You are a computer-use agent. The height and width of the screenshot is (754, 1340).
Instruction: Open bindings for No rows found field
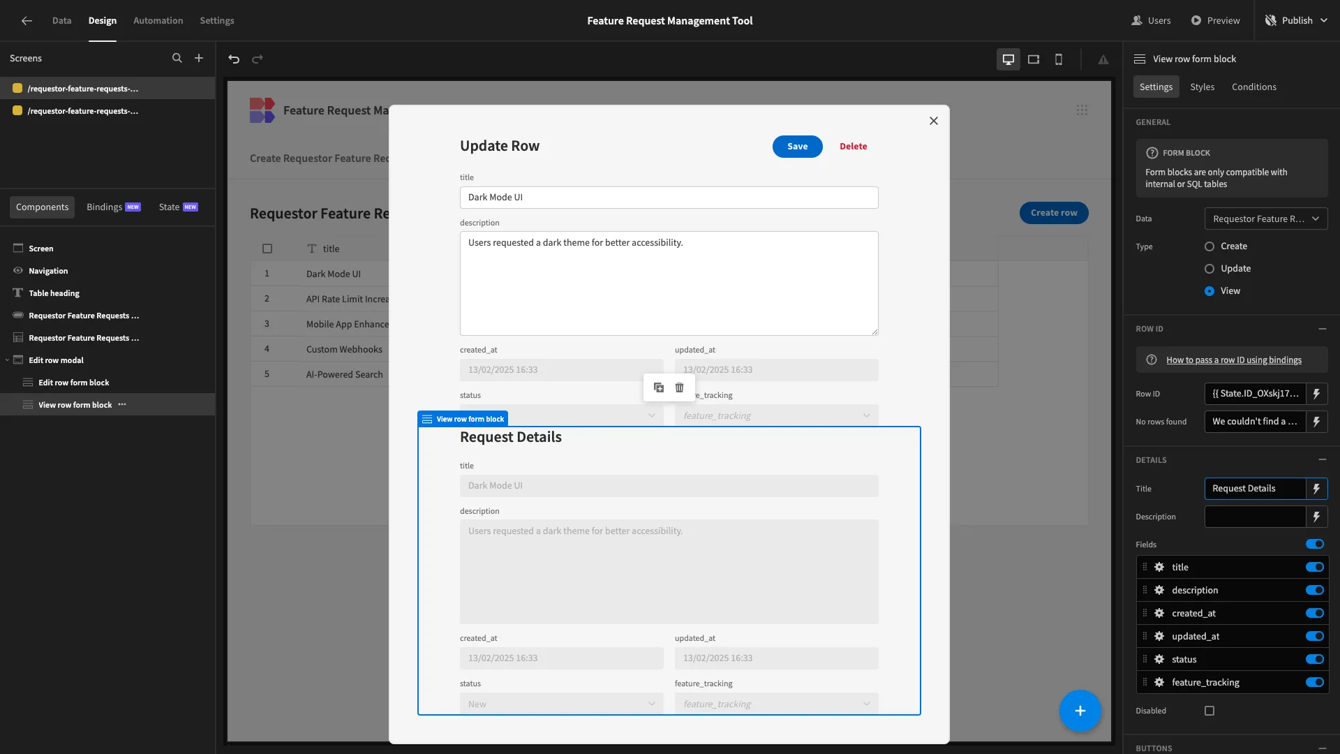click(1317, 422)
